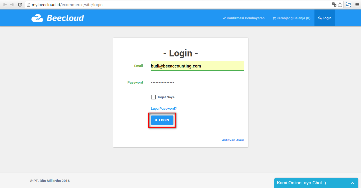Focus the Password input field
Screen dimensions: 361x188
coord(198,82)
